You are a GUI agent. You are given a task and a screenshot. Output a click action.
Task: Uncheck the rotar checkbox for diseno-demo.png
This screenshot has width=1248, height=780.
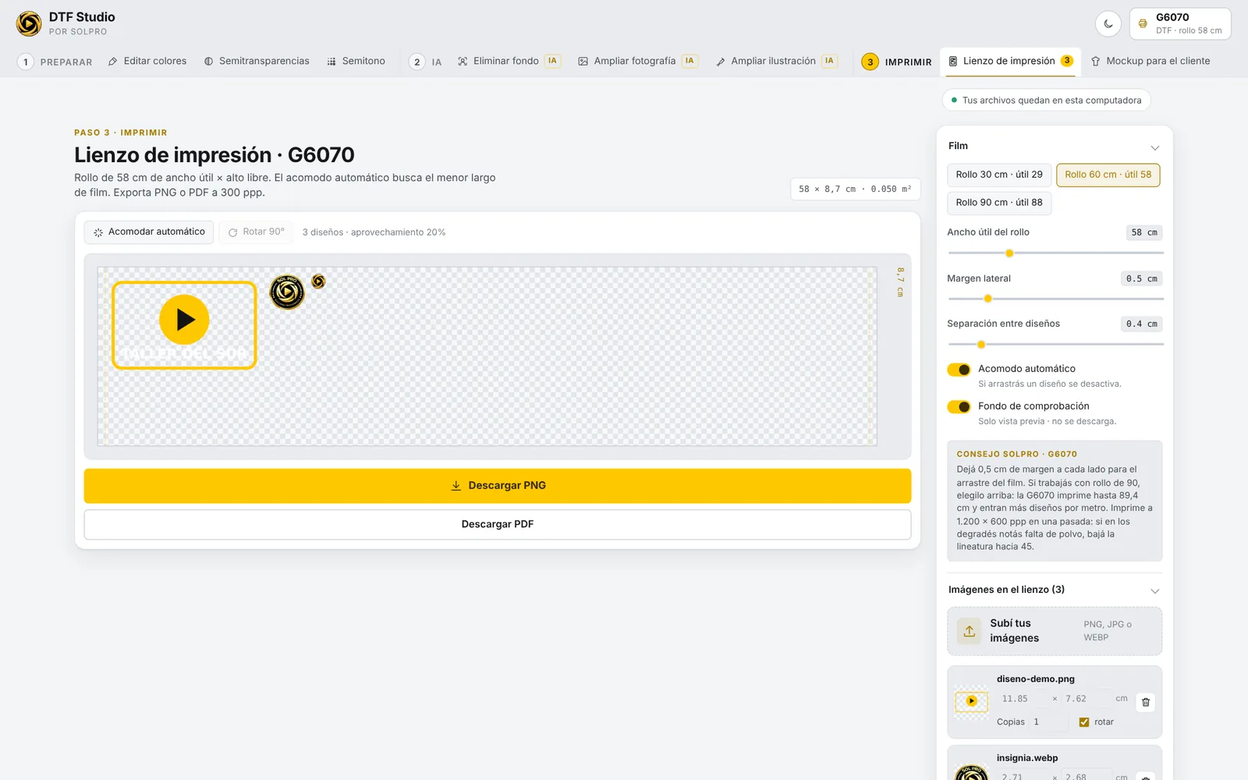[1083, 722]
